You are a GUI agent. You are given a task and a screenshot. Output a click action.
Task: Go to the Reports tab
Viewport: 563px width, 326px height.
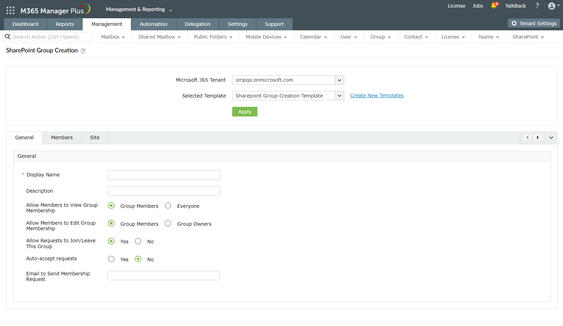[65, 24]
